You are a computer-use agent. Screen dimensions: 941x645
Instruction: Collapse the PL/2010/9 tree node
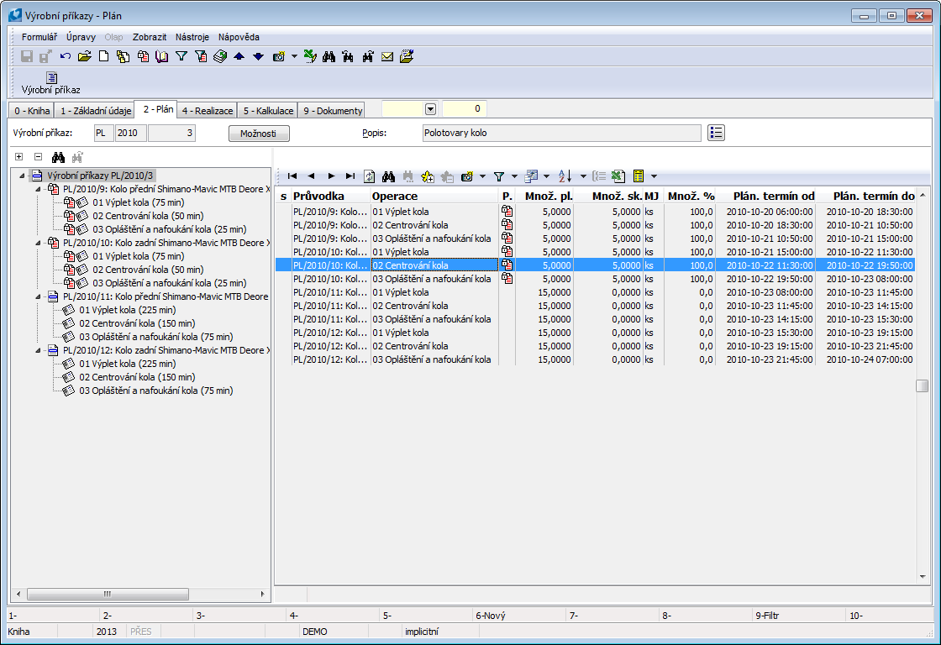tap(38, 189)
